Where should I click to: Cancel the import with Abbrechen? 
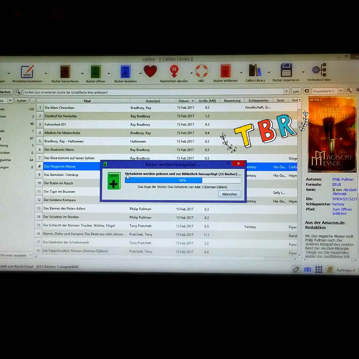tap(229, 194)
